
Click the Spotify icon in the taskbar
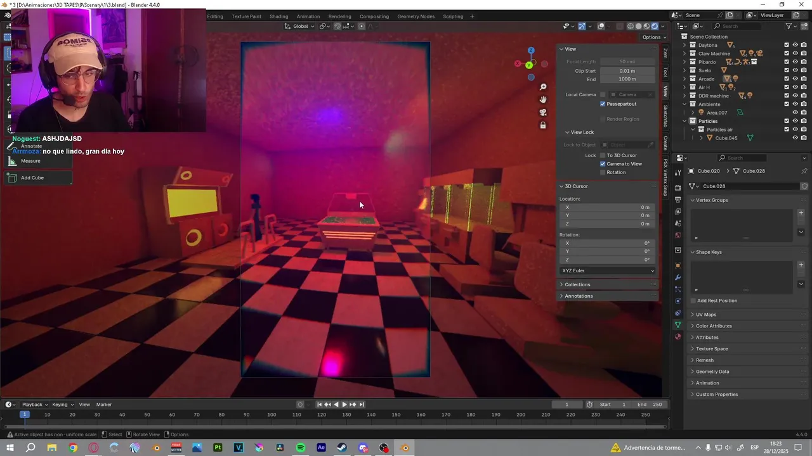[x=301, y=448]
